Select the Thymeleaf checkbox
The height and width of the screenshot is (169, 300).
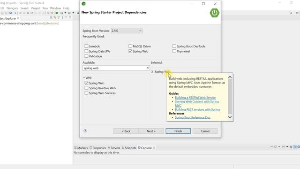point(174,51)
